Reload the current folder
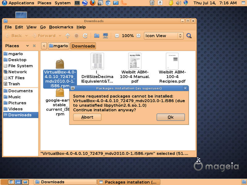This screenshot has height=185, width=247. click(85, 36)
